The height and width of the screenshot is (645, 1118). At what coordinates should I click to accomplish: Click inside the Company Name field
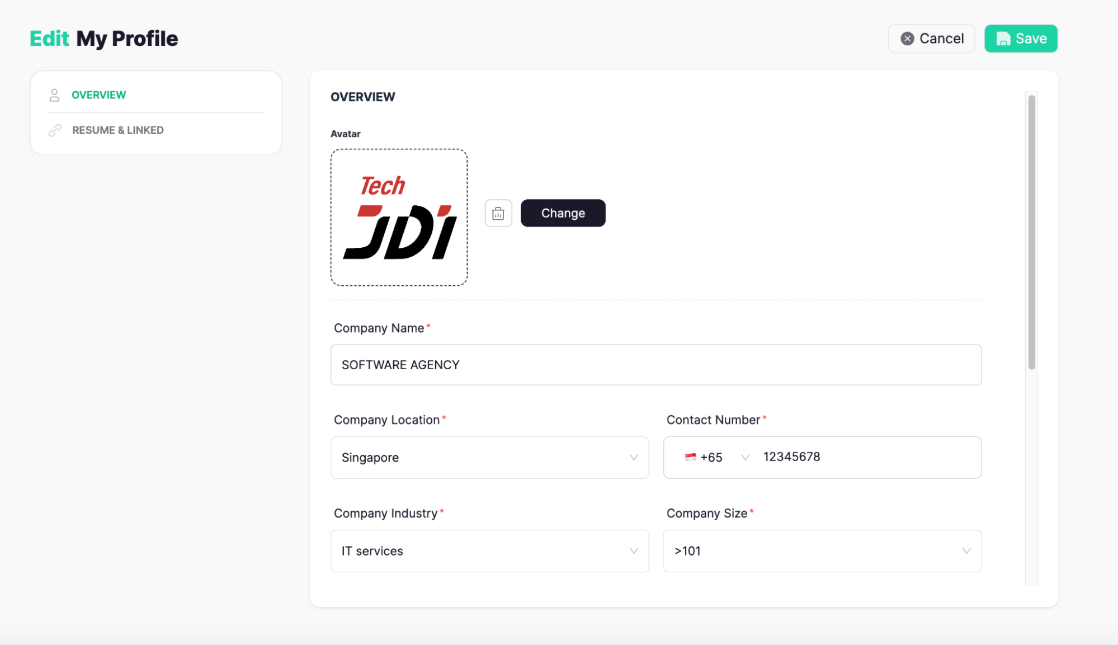coord(655,365)
